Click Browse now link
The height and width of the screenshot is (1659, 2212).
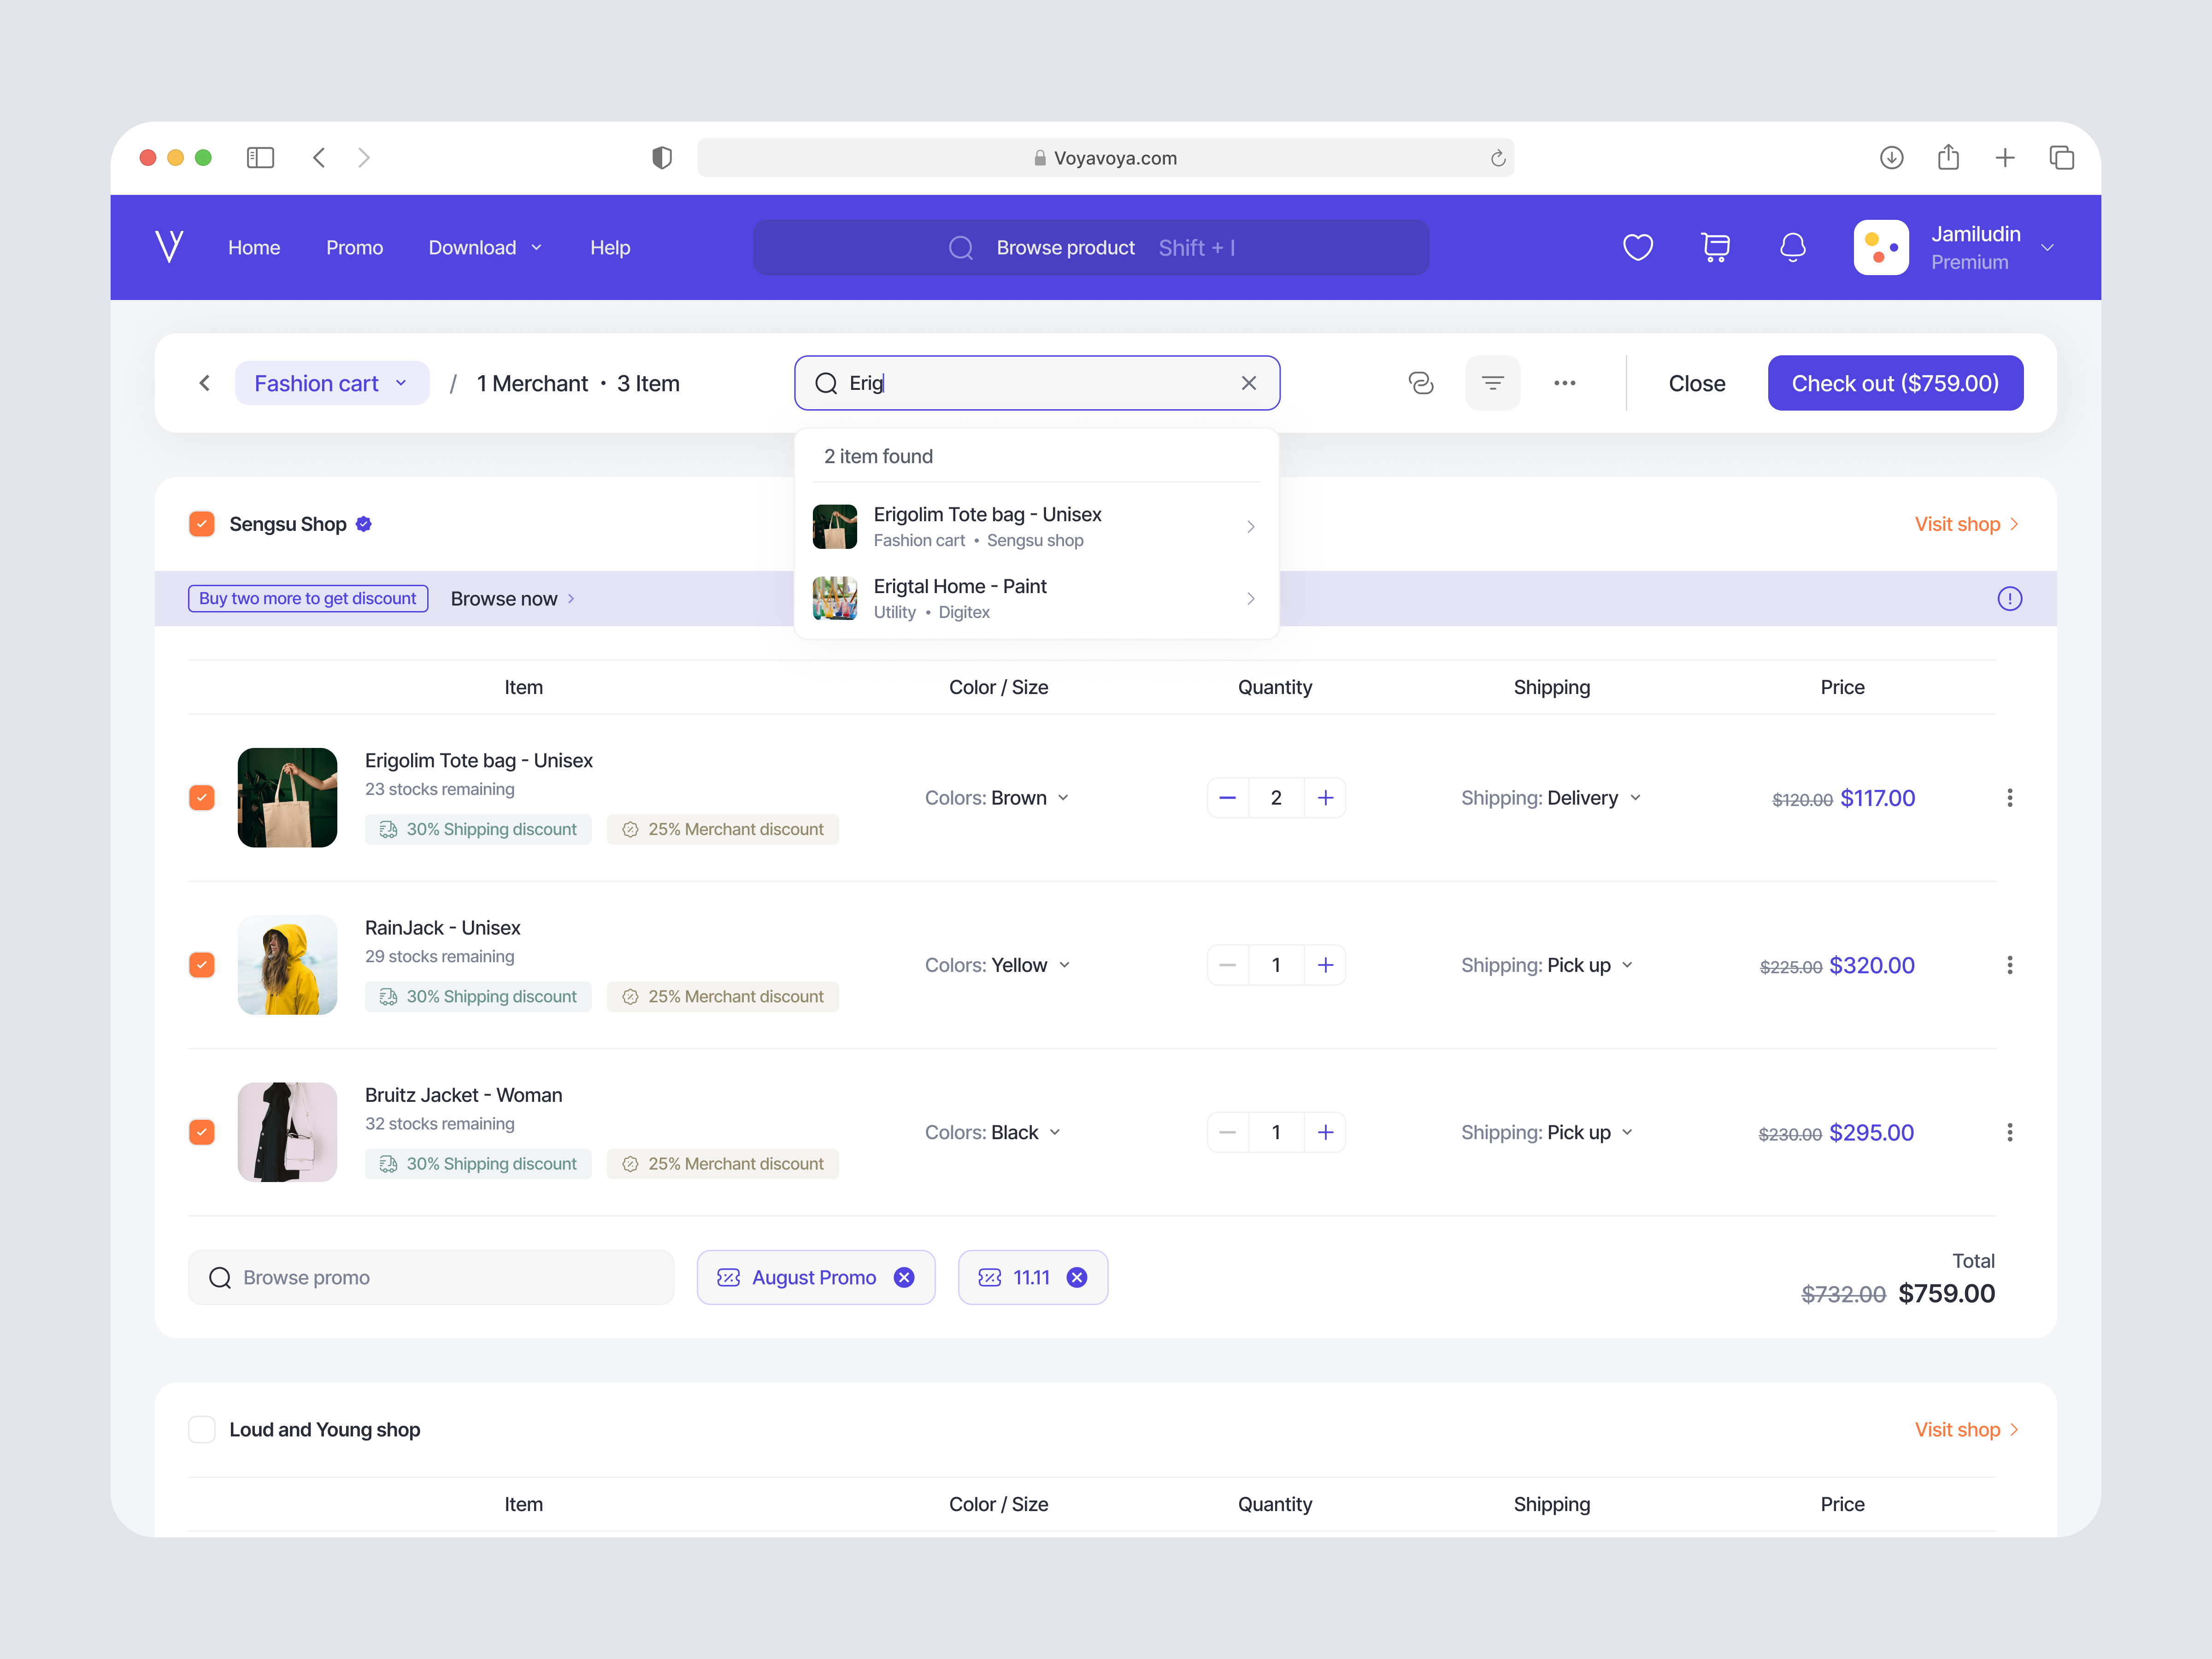pos(512,598)
